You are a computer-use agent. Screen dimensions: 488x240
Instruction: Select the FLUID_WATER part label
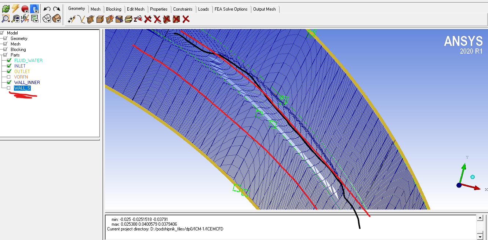pyautogui.click(x=28, y=61)
